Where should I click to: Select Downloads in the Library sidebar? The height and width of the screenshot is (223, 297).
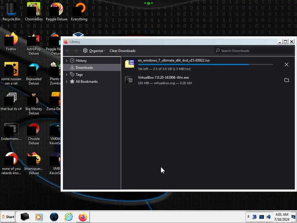coord(92,67)
